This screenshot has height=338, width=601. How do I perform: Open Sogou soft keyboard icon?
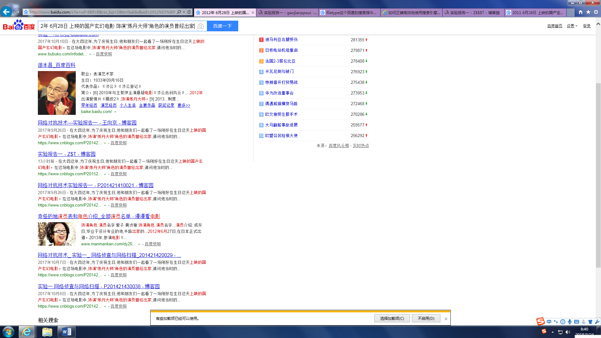pos(577,322)
